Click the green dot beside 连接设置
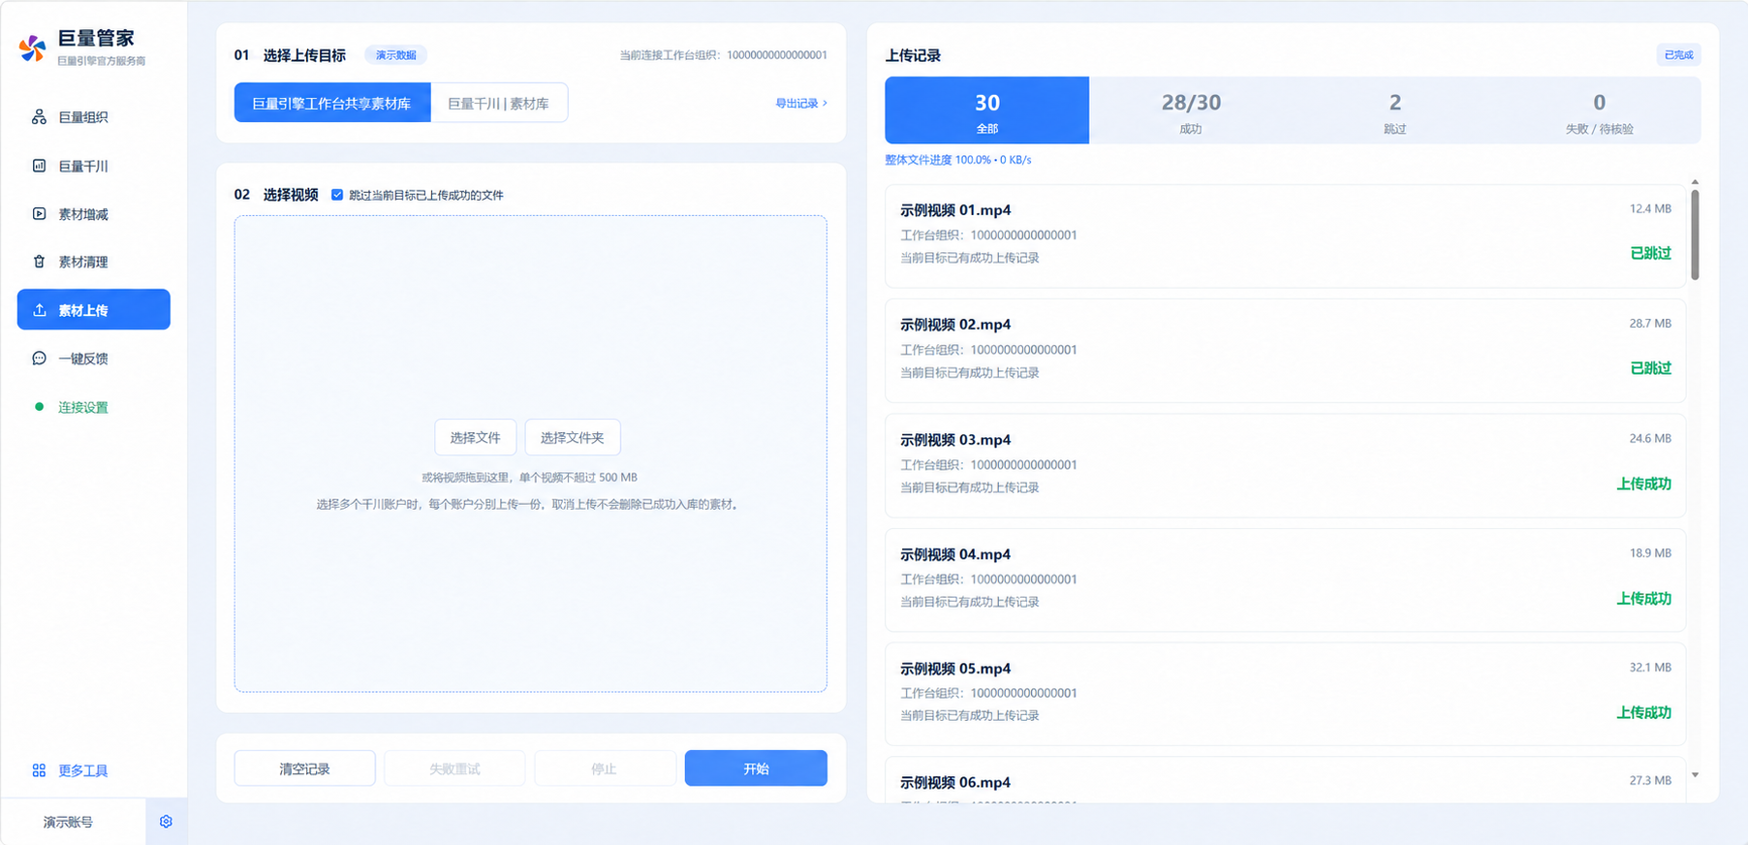The width and height of the screenshot is (1748, 845). point(39,407)
